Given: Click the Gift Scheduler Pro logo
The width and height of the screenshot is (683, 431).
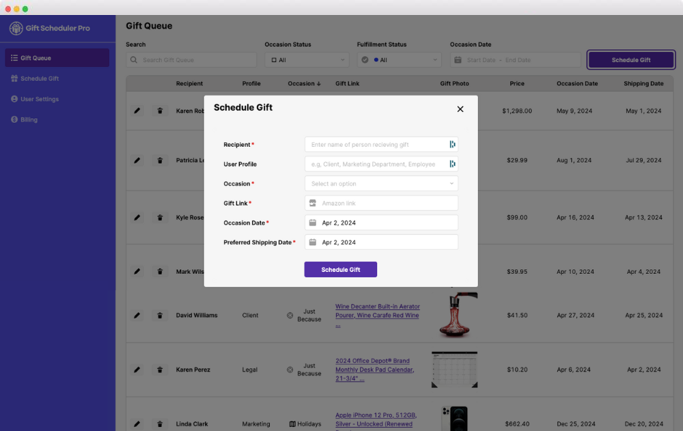Looking at the screenshot, I should (x=16, y=29).
